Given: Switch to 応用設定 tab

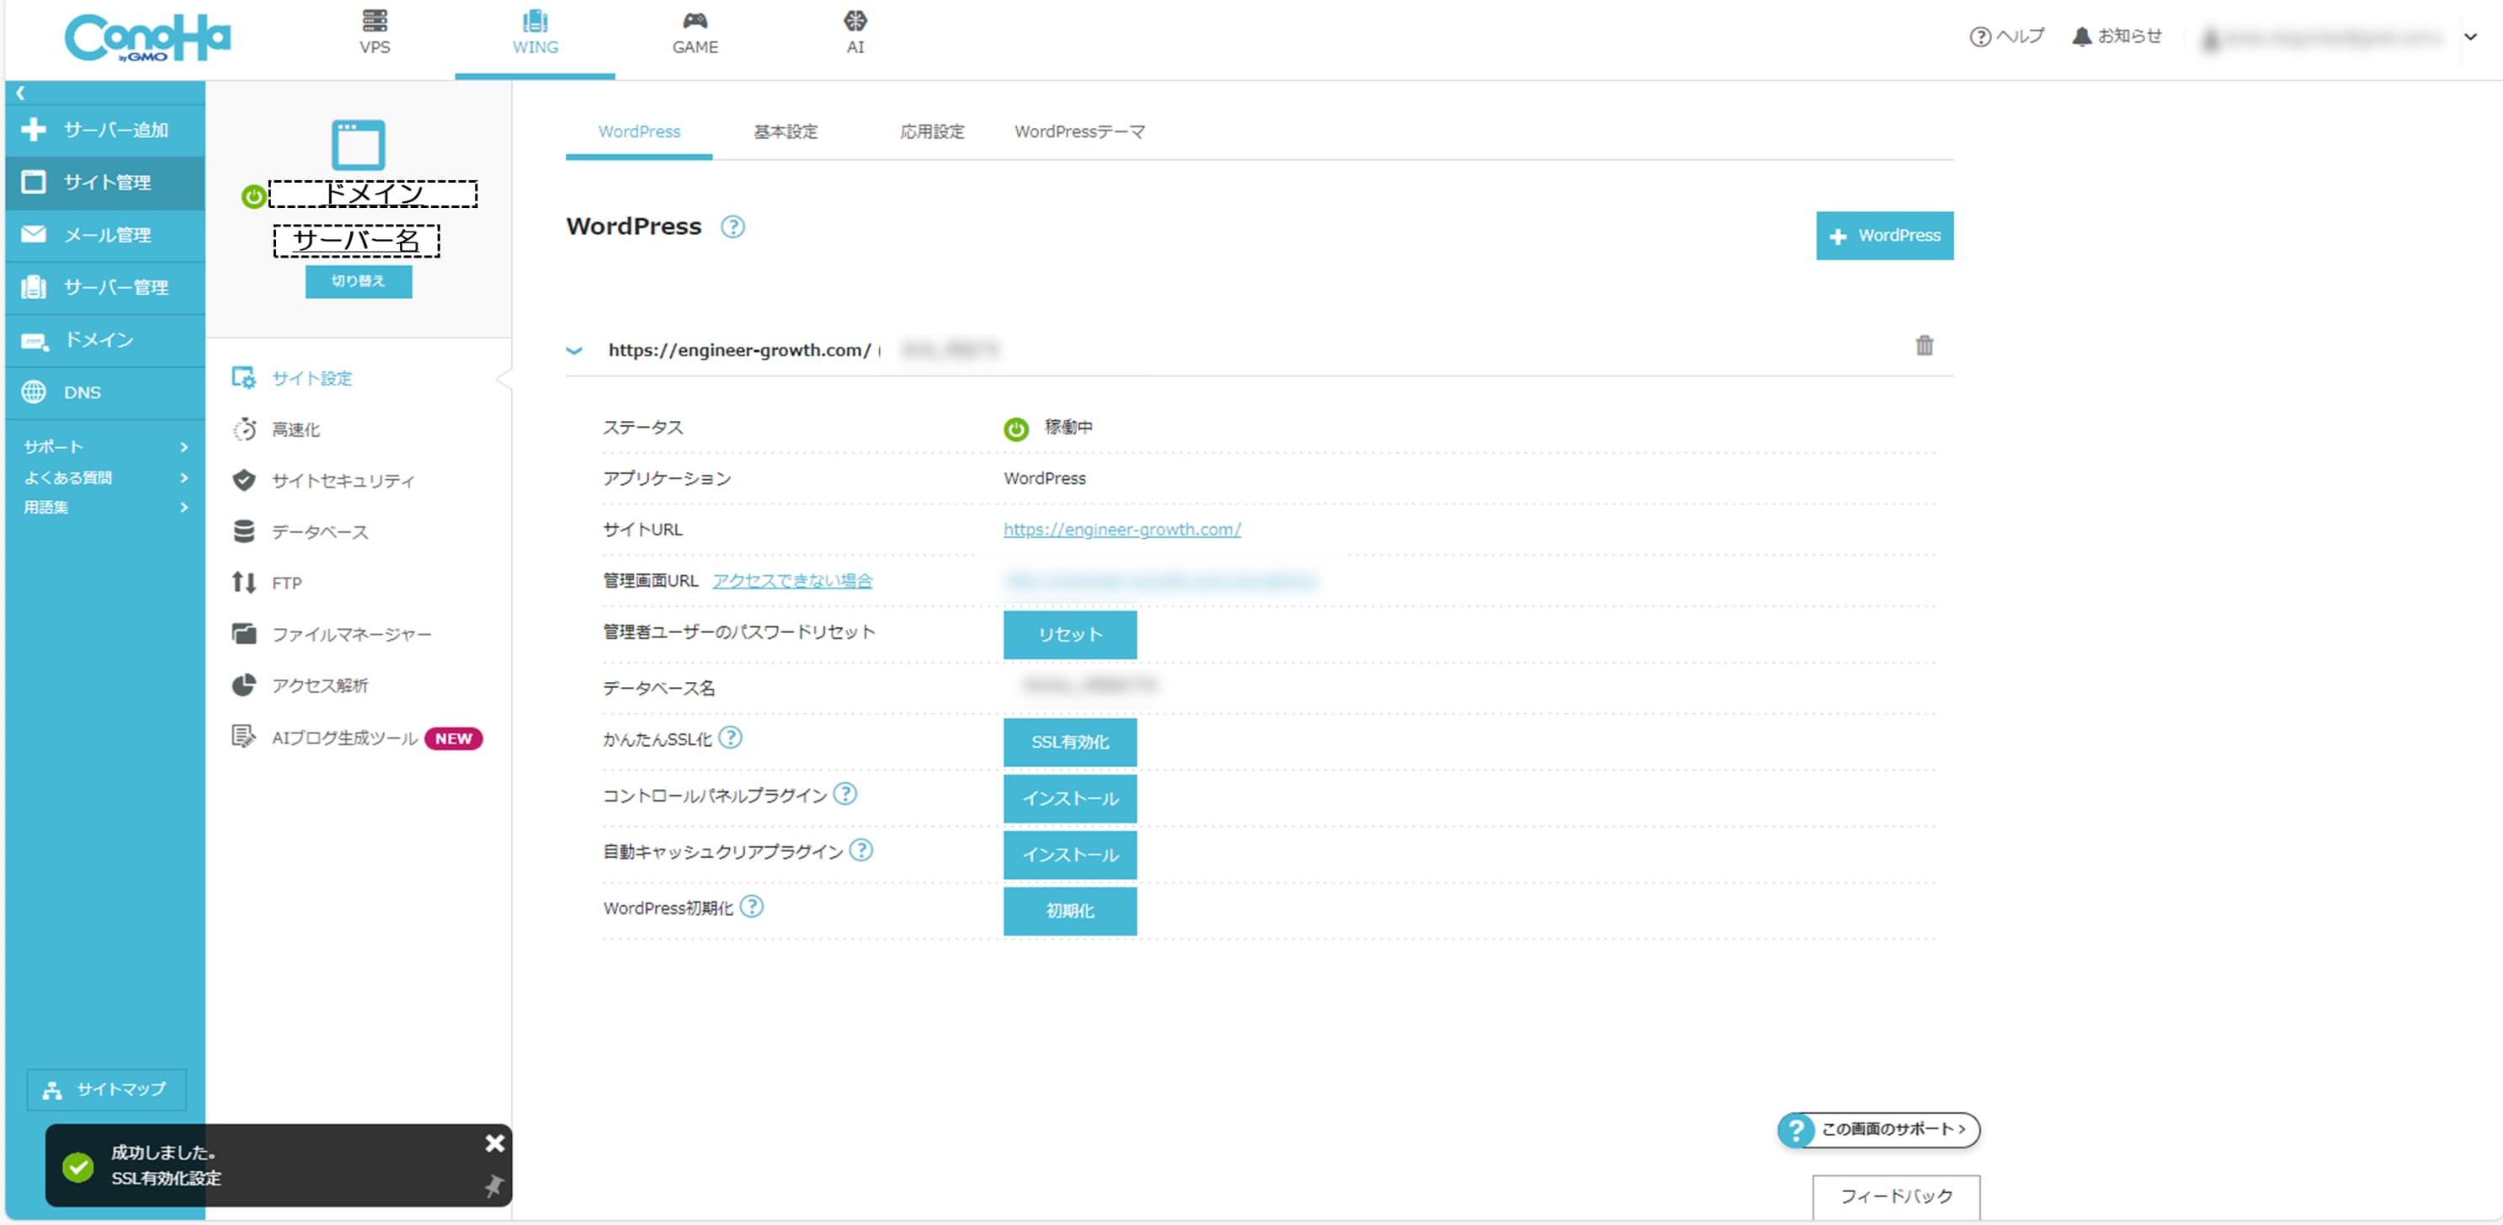Looking at the screenshot, I should (x=932, y=131).
